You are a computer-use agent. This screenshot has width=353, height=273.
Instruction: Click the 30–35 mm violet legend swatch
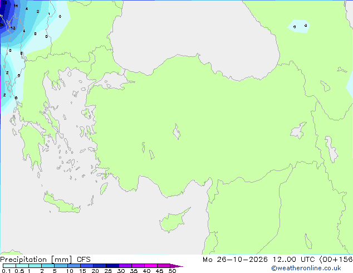coord(125,266)
